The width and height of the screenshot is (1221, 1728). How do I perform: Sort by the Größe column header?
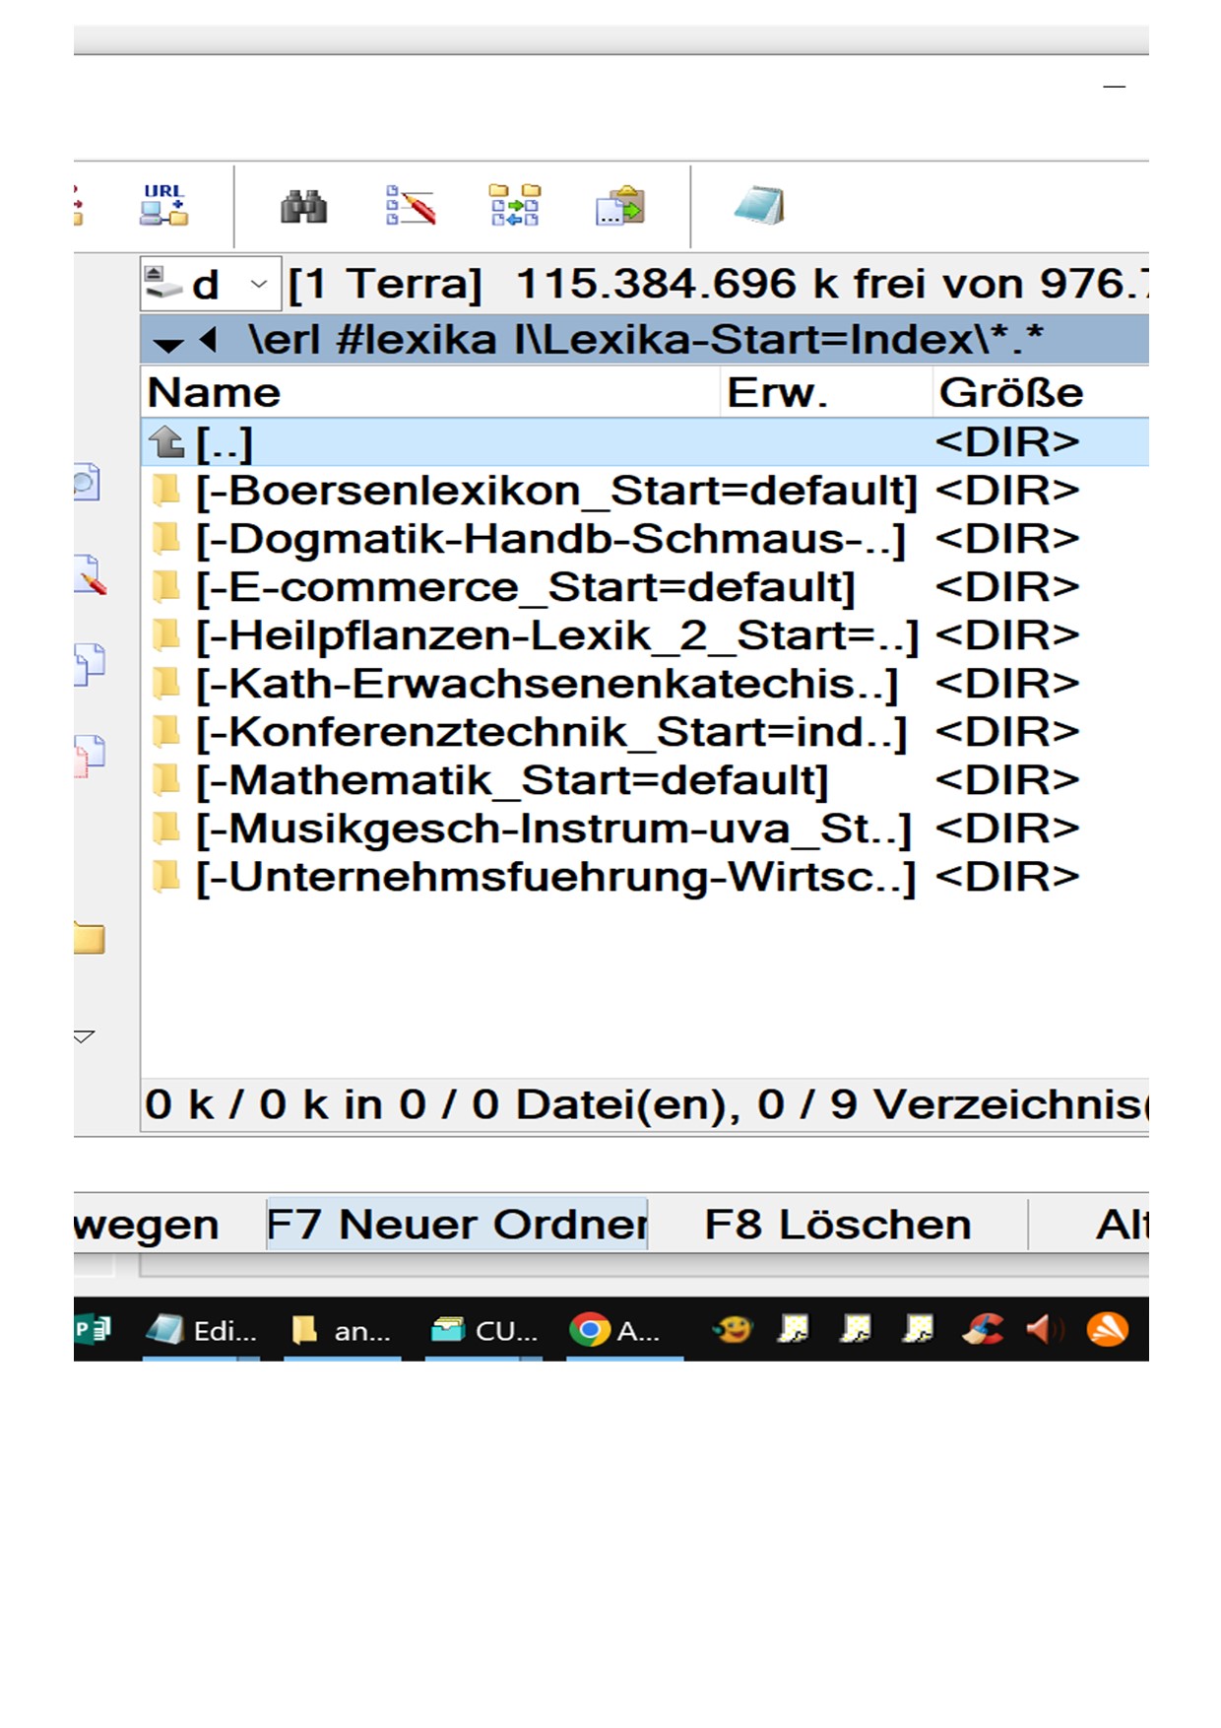click(x=1040, y=392)
